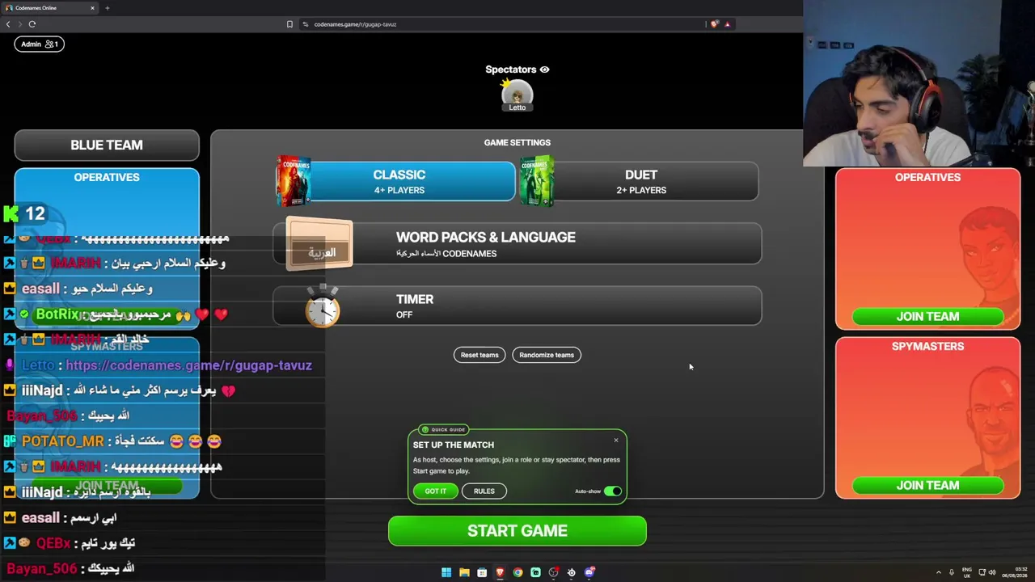Click the BLUE TEAM header

tap(107, 145)
